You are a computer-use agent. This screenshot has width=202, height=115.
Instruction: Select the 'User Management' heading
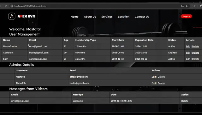click(x=24, y=34)
